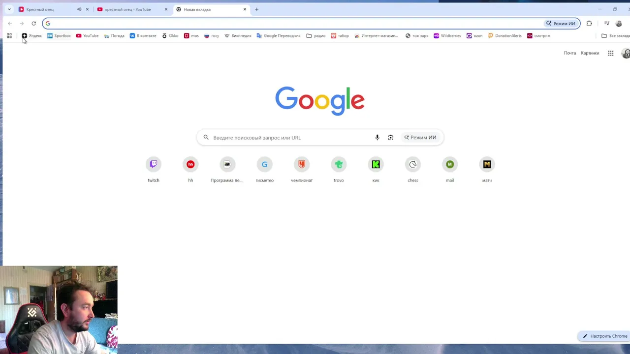Open the DonationAlerts bookmark

pos(504,35)
